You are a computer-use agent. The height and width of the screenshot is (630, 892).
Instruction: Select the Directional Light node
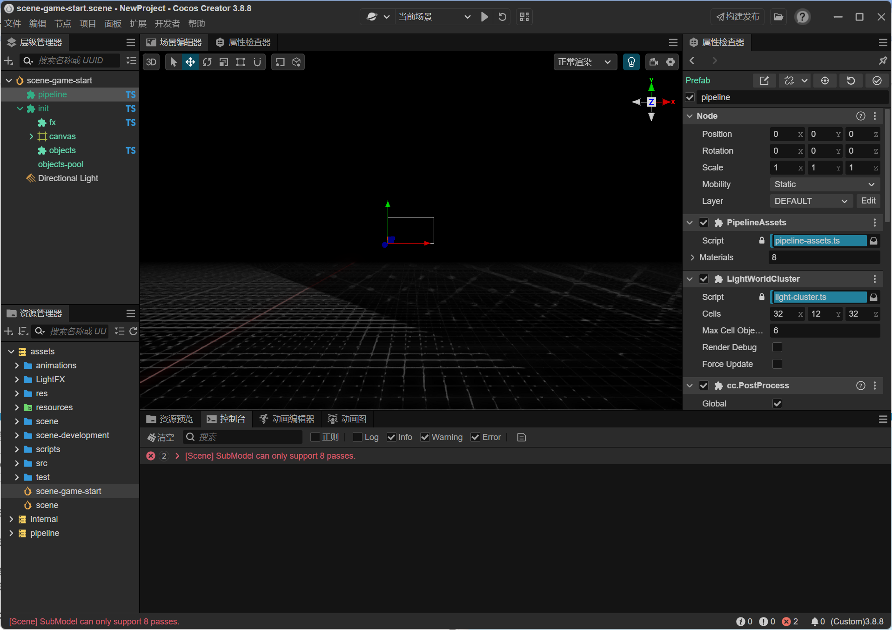click(x=68, y=178)
